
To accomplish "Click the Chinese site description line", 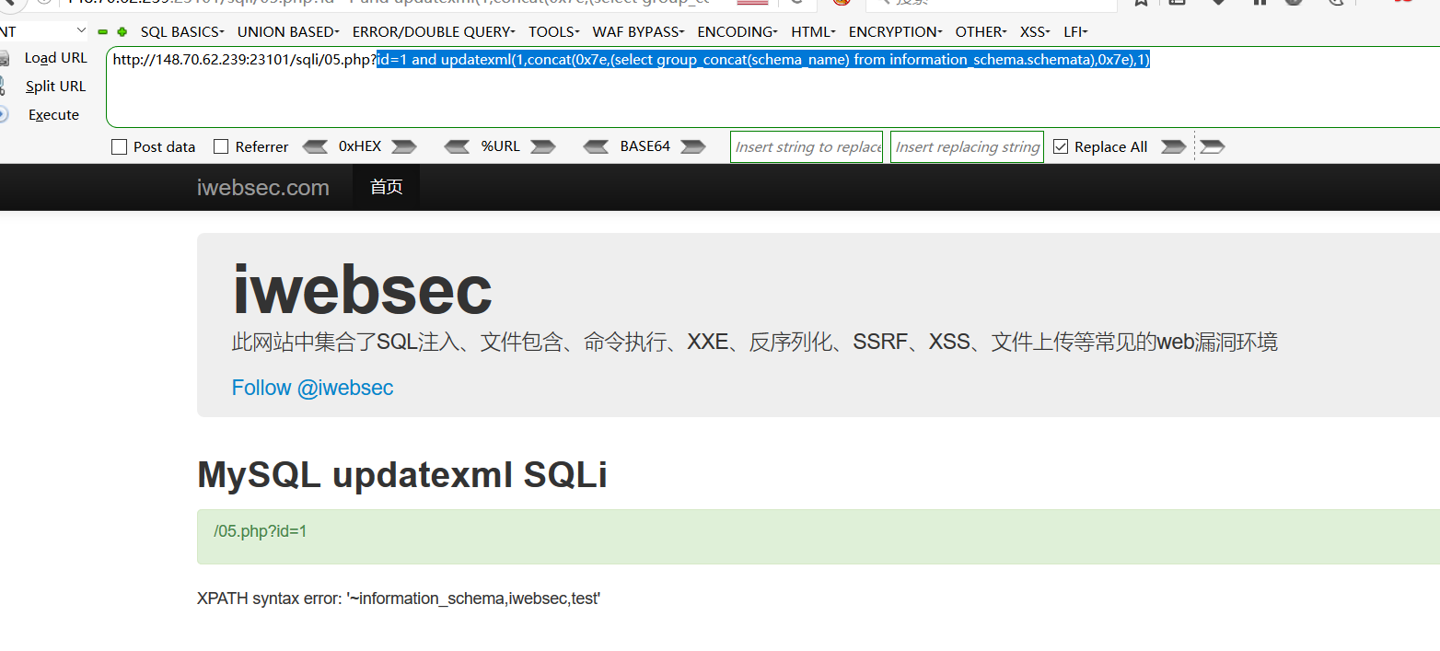I will pyautogui.click(x=755, y=343).
